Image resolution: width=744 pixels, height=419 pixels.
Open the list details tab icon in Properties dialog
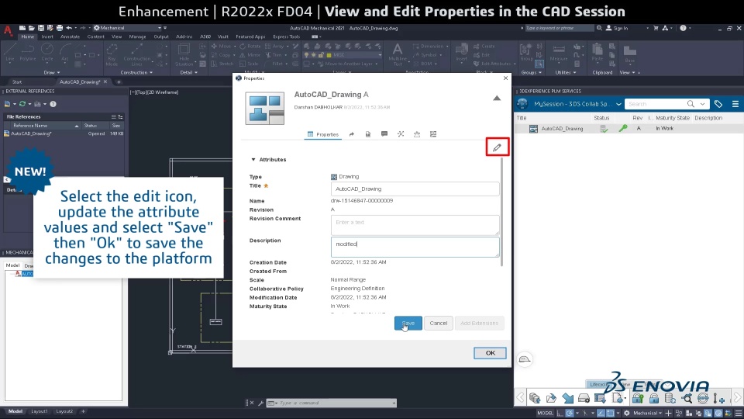tap(433, 134)
